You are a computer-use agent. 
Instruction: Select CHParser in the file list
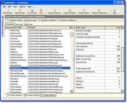pos(13,63)
